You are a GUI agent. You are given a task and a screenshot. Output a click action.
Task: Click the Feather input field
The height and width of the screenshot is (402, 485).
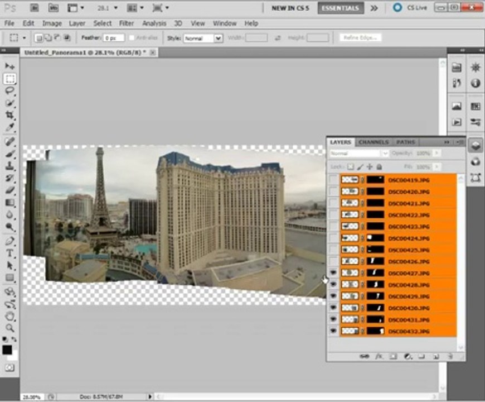tap(114, 38)
